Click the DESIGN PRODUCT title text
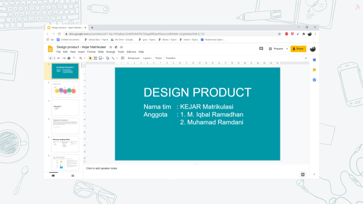This screenshot has height=204, width=363. [197, 93]
